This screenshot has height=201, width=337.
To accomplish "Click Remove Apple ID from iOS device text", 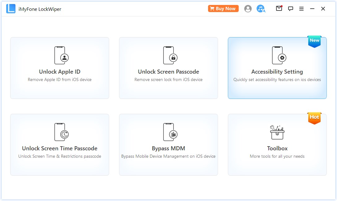I will coord(59,79).
